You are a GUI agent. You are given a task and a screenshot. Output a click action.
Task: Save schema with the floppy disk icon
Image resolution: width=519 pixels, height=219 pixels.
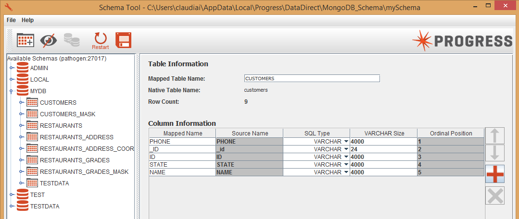123,40
